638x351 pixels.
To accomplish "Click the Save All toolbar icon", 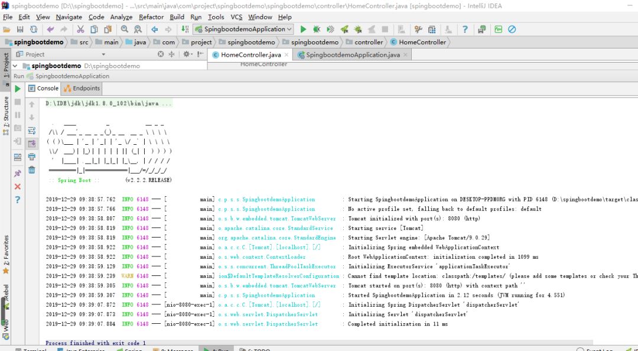I will [x=20, y=30].
